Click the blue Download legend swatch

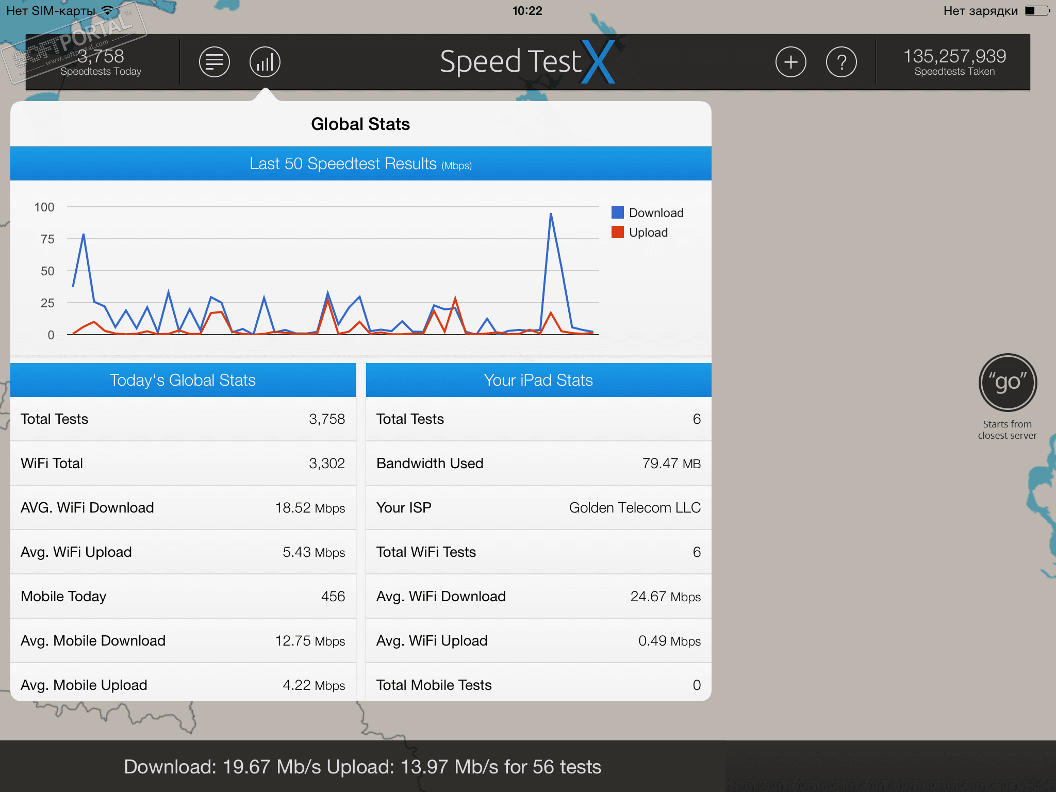point(617,212)
